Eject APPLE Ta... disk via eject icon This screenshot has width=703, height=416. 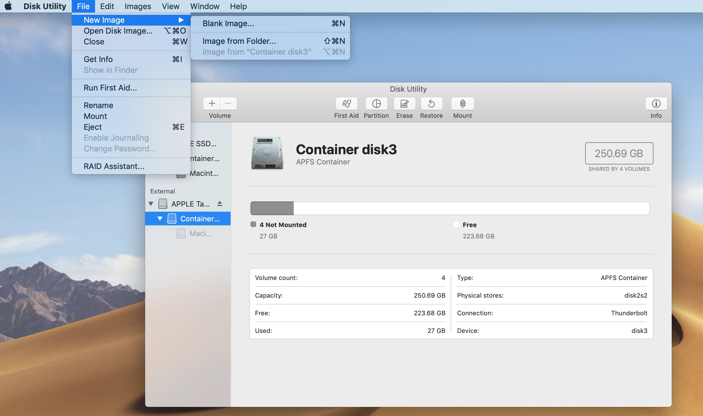coord(219,204)
